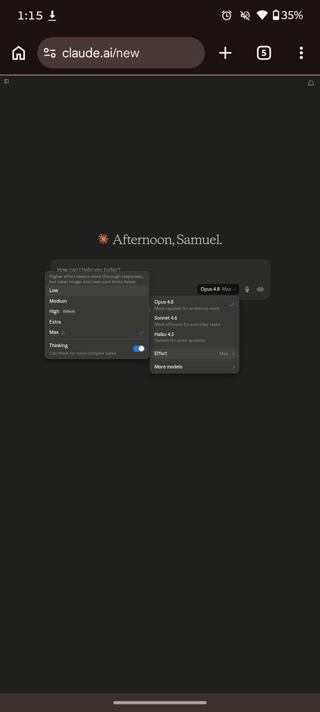
Task: Expand More models submenu
Action: coord(194,367)
